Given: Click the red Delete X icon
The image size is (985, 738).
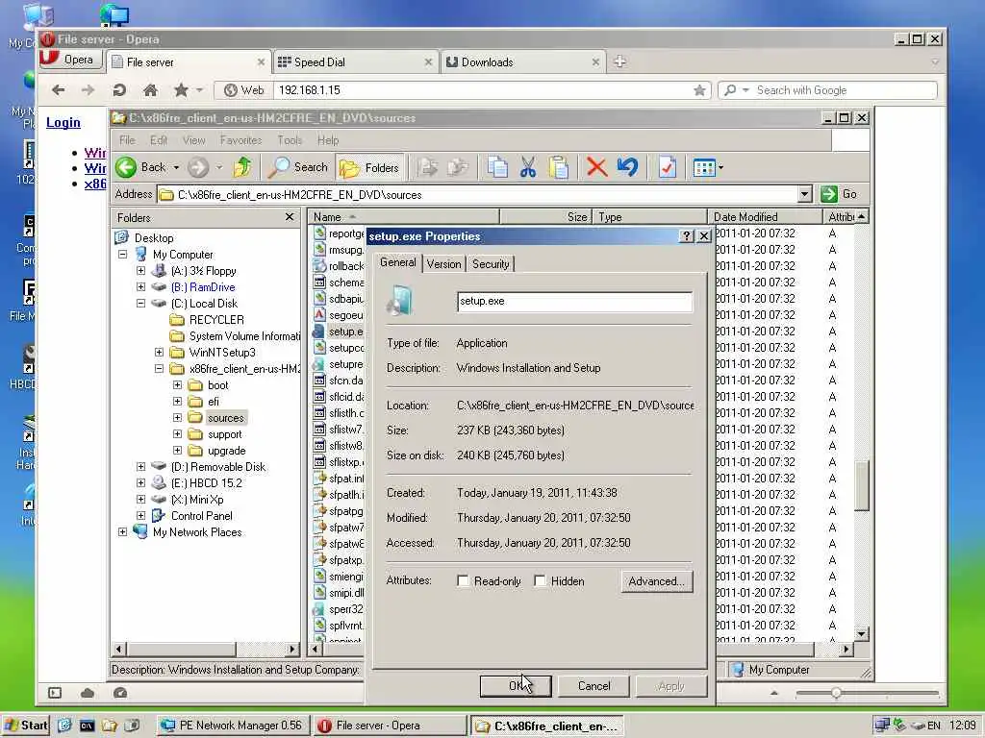Looking at the screenshot, I should tap(596, 167).
